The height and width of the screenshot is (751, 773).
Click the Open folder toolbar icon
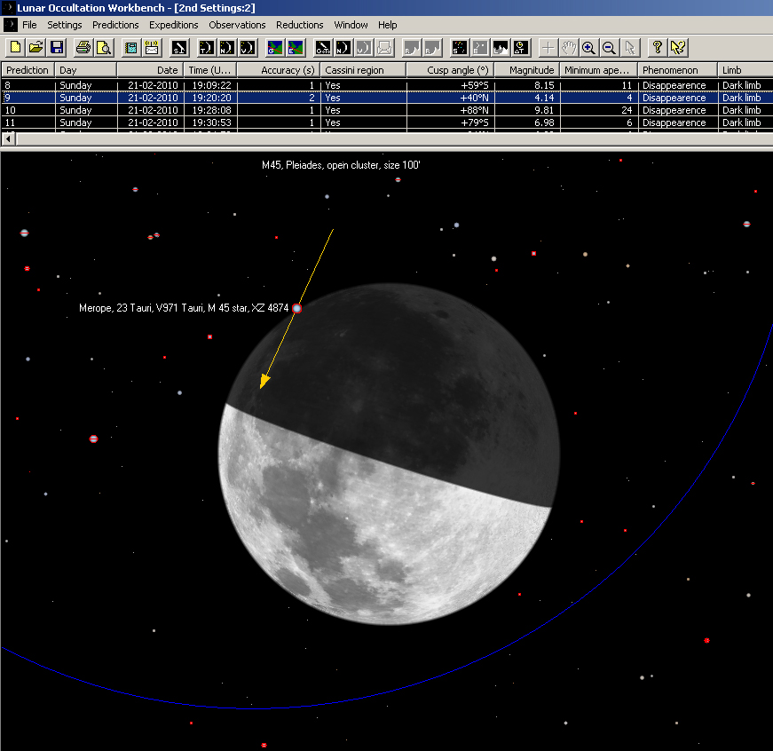[36, 48]
